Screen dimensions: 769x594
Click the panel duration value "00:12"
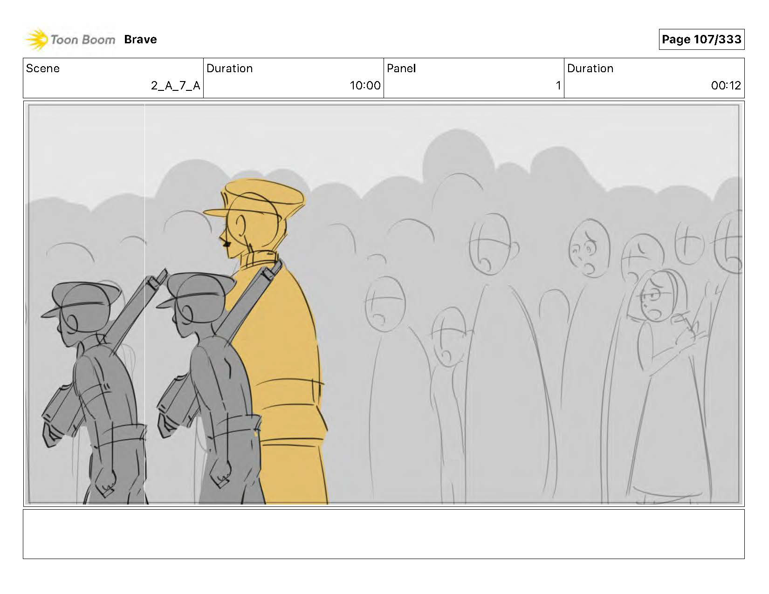(x=726, y=86)
